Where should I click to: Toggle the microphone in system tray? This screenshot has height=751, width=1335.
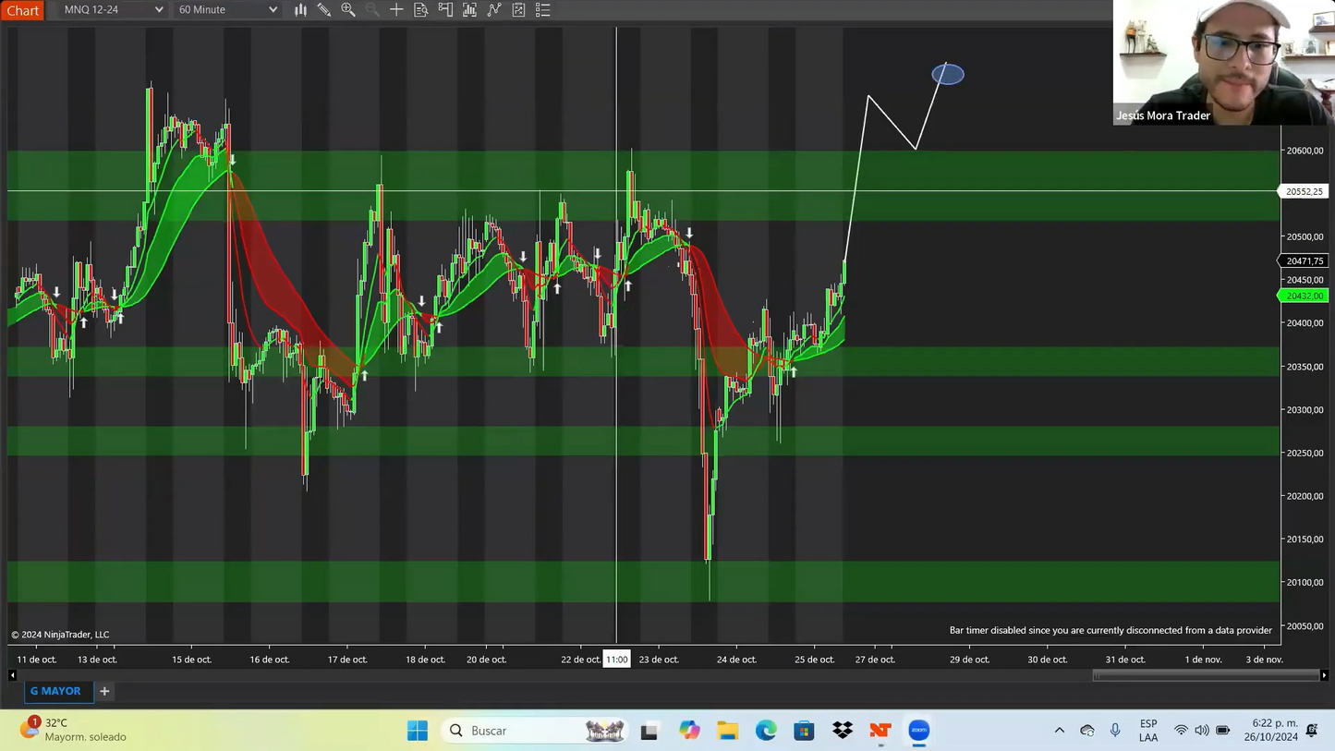1115,731
